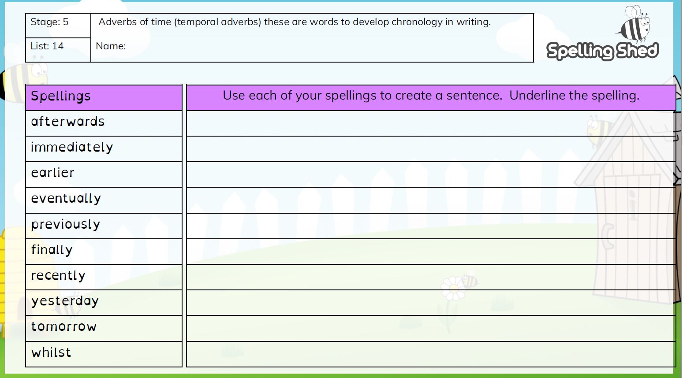The image size is (683, 378).
Task: Click the sentence line beside earlier
Action: (430, 174)
